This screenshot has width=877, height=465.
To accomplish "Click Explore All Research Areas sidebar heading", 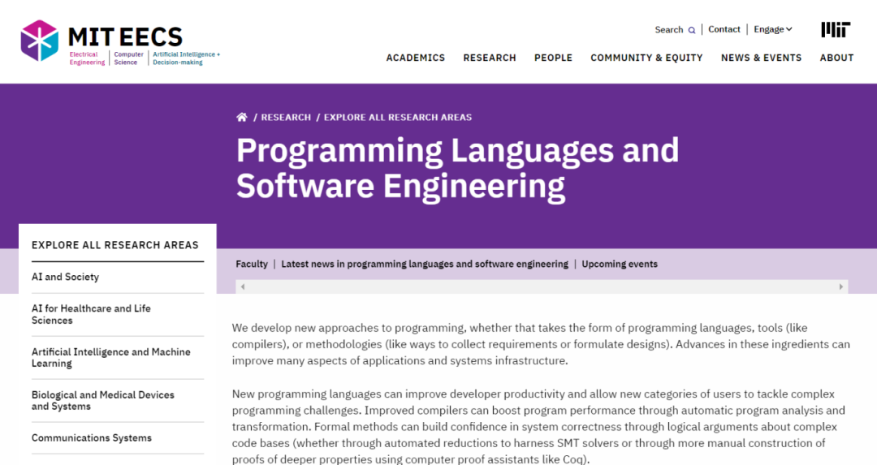I will (x=115, y=245).
